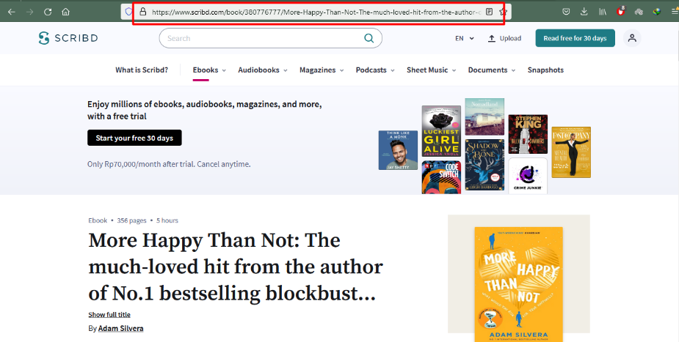679x342 pixels.
Task: Click the download manager globe extension icon
Action: click(x=657, y=12)
